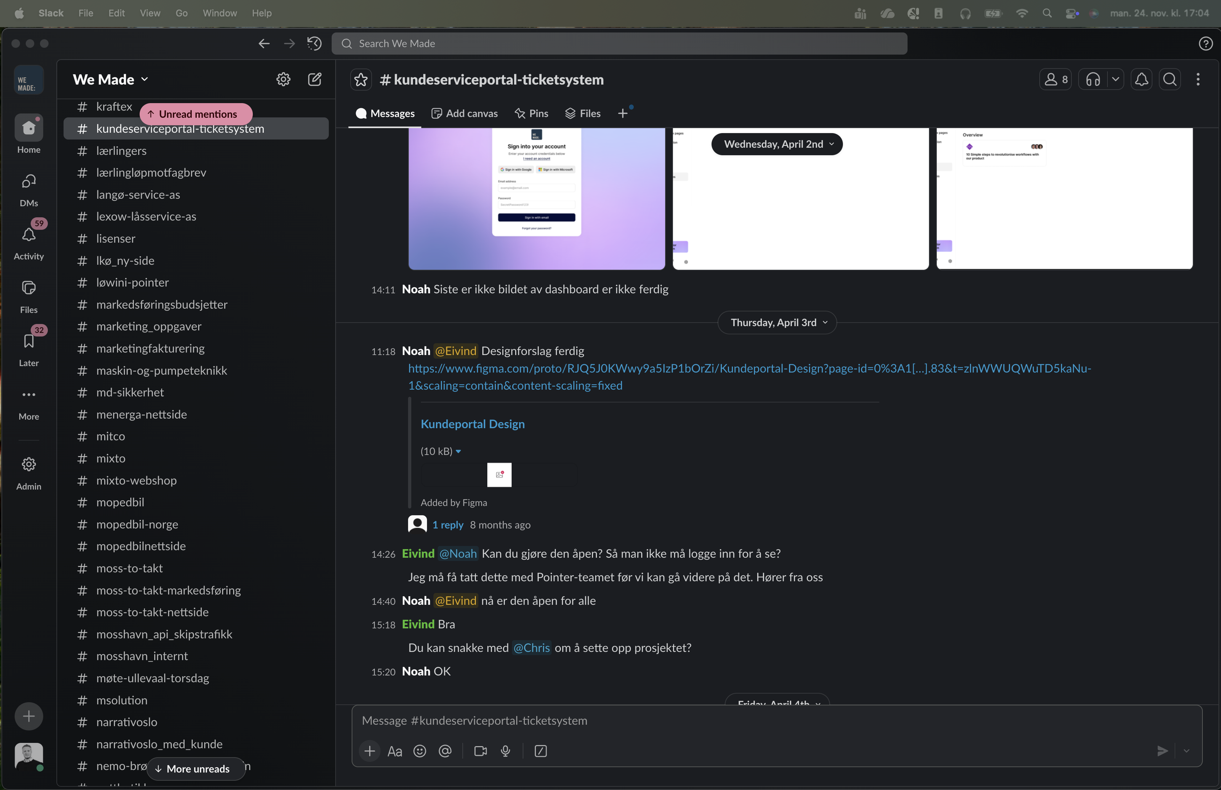Jump to Unread mentions in sidebar
The image size is (1221, 790).
coord(196,114)
